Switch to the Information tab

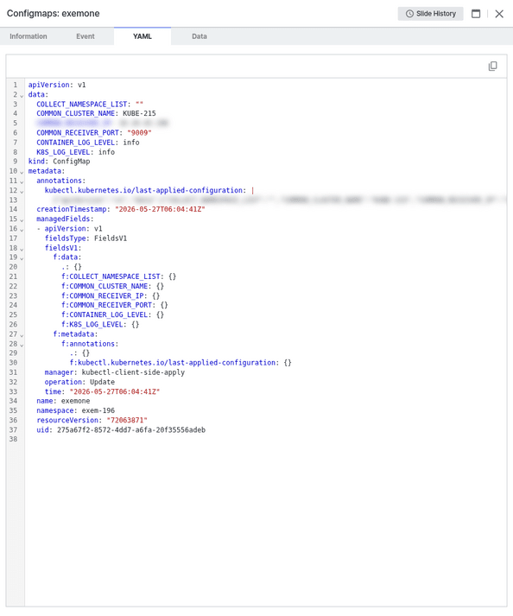coord(28,36)
